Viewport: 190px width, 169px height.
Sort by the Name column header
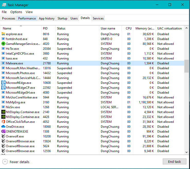[21, 28]
